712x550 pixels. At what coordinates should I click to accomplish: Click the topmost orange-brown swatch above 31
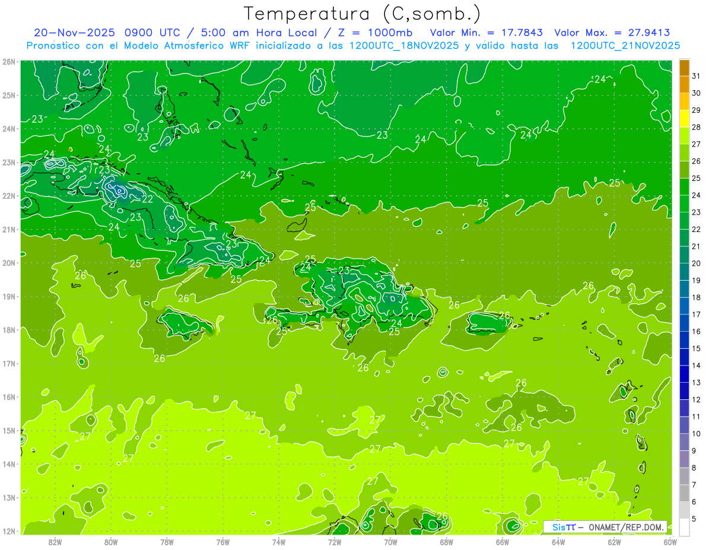pos(684,68)
